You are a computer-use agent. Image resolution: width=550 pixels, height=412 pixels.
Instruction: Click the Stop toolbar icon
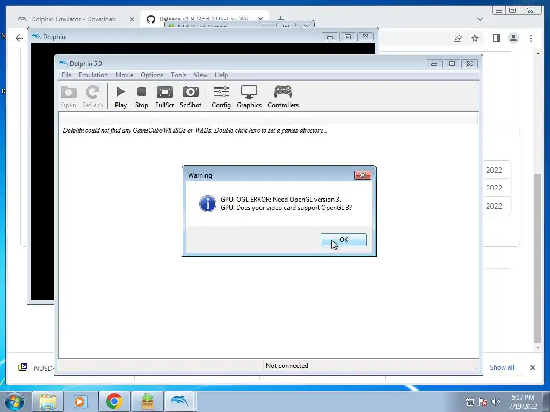[x=142, y=97]
